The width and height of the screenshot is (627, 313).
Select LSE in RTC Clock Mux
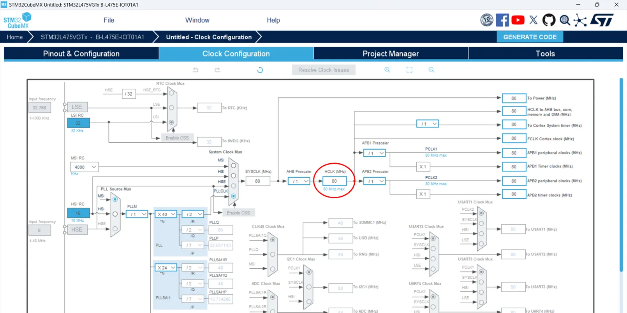point(171,108)
